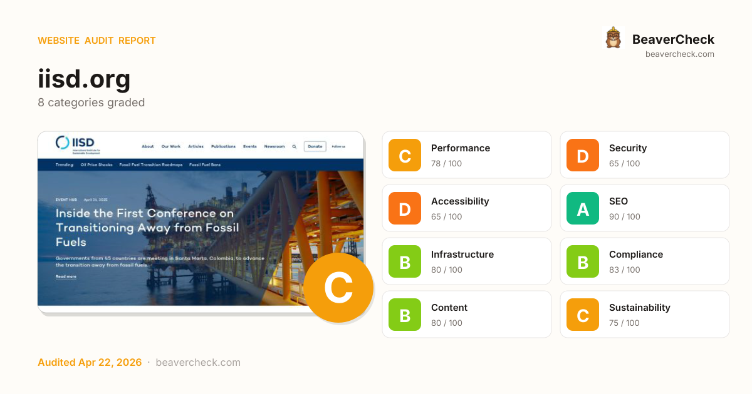The height and width of the screenshot is (394, 752).
Task: Click the IISD logo in the website preview
Action: [x=75, y=144]
